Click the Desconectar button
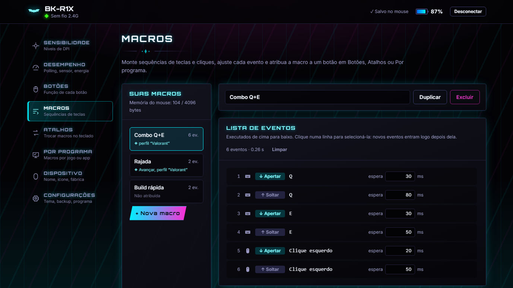This screenshot has height=288, width=513. (468, 12)
